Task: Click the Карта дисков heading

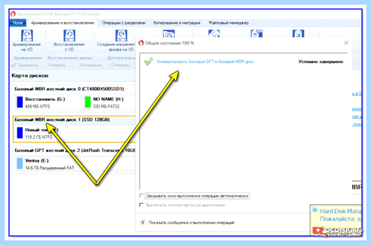Action: pos(30,75)
